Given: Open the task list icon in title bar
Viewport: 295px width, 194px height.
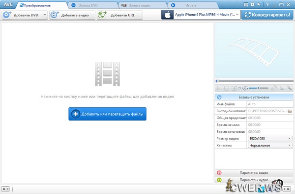Looking at the screenshot, I should (246, 5).
